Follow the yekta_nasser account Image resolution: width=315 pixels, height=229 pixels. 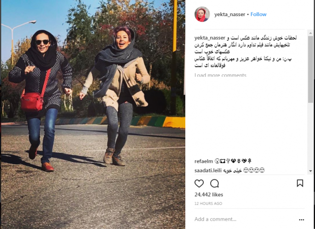coord(258,14)
